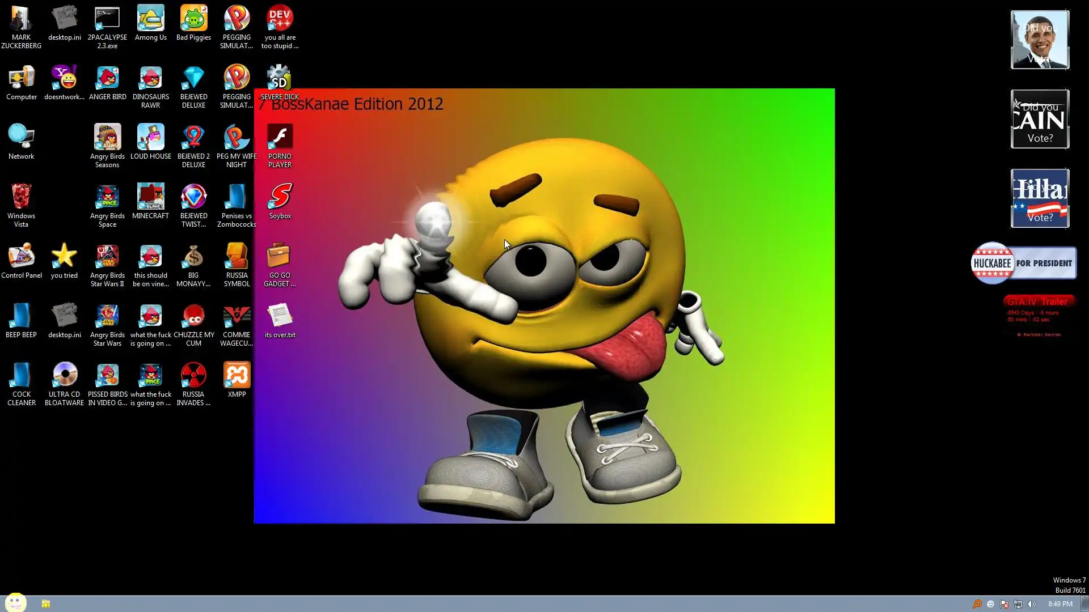Open the Action Center flag tray icon
The width and height of the screenshot is (1089, 612).
click(1004, 604)
